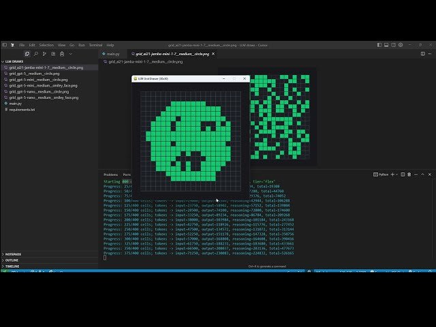Viewport: 436px width, 327px height.
Task: Open requirements.txt in the file explorer
Action: tap(22, 109)
